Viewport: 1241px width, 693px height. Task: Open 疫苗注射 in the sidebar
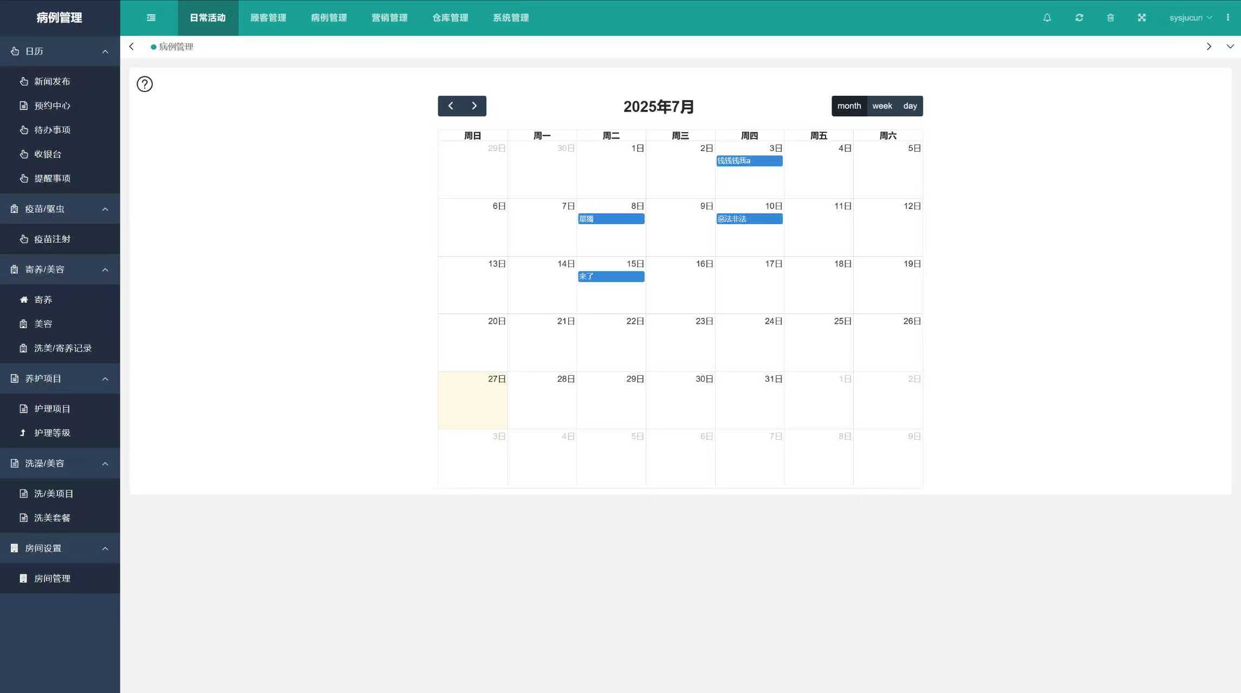tap(52, 239)
